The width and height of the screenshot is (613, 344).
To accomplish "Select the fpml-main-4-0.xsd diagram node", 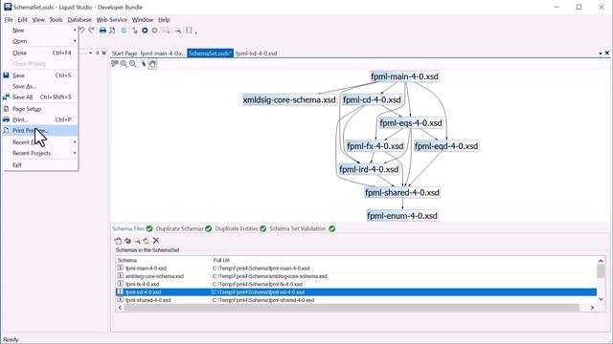I will [404, 76].
